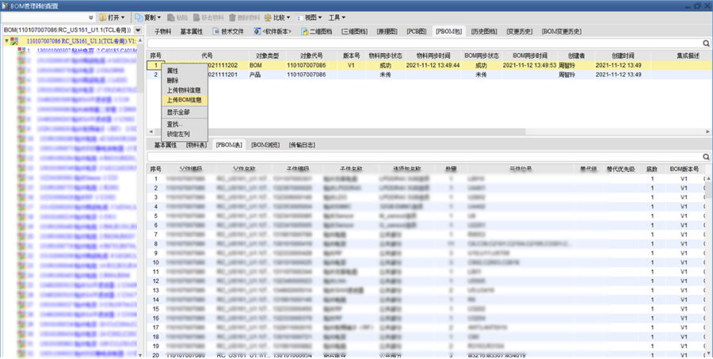This screenshot has width=713, height=359.
Task: Switch to the lower 基本属性 tab
Action: pyautogui.click(x=165, y=145)
